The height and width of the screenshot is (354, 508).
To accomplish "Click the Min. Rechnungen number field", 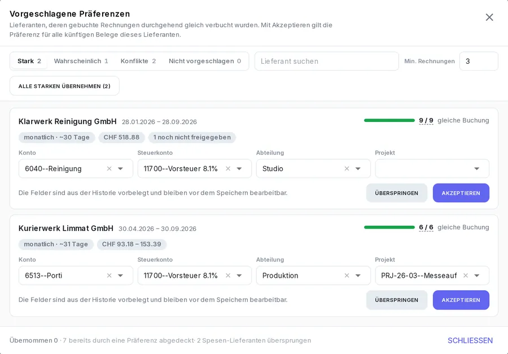I will [479, 62].
